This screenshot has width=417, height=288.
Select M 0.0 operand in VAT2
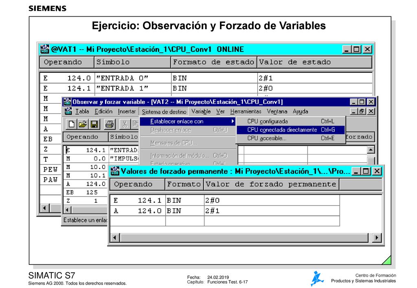pos(86,158)
